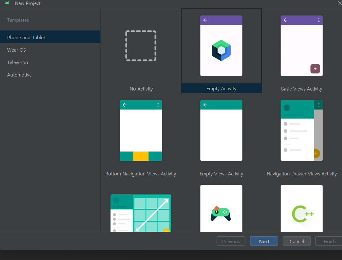Image resolution: width=342 pixels, height=260 pixels.
Task: Pick the Empty Views Activity thumbnail
Action: coord(221,130)
